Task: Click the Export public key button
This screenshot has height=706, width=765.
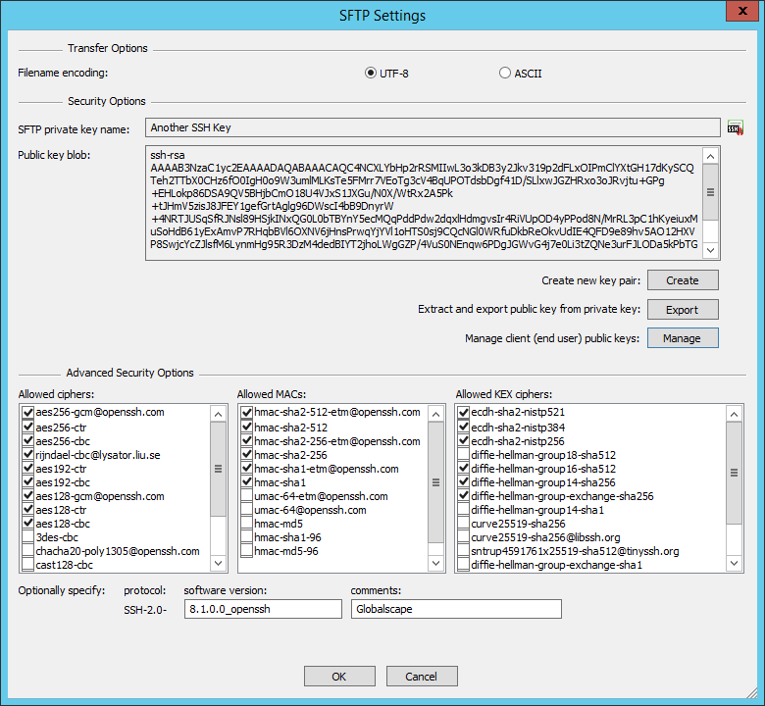Action: click(682, 310)
